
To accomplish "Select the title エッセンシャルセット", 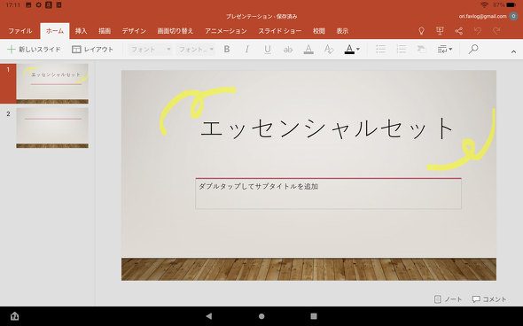I will click(327, 128).
